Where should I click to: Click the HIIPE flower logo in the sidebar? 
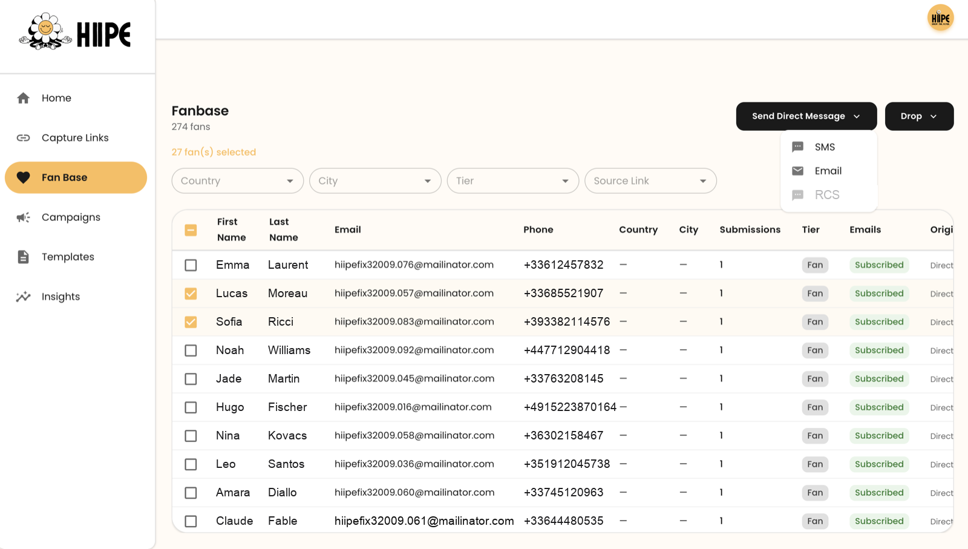click(x=75, y=32)
